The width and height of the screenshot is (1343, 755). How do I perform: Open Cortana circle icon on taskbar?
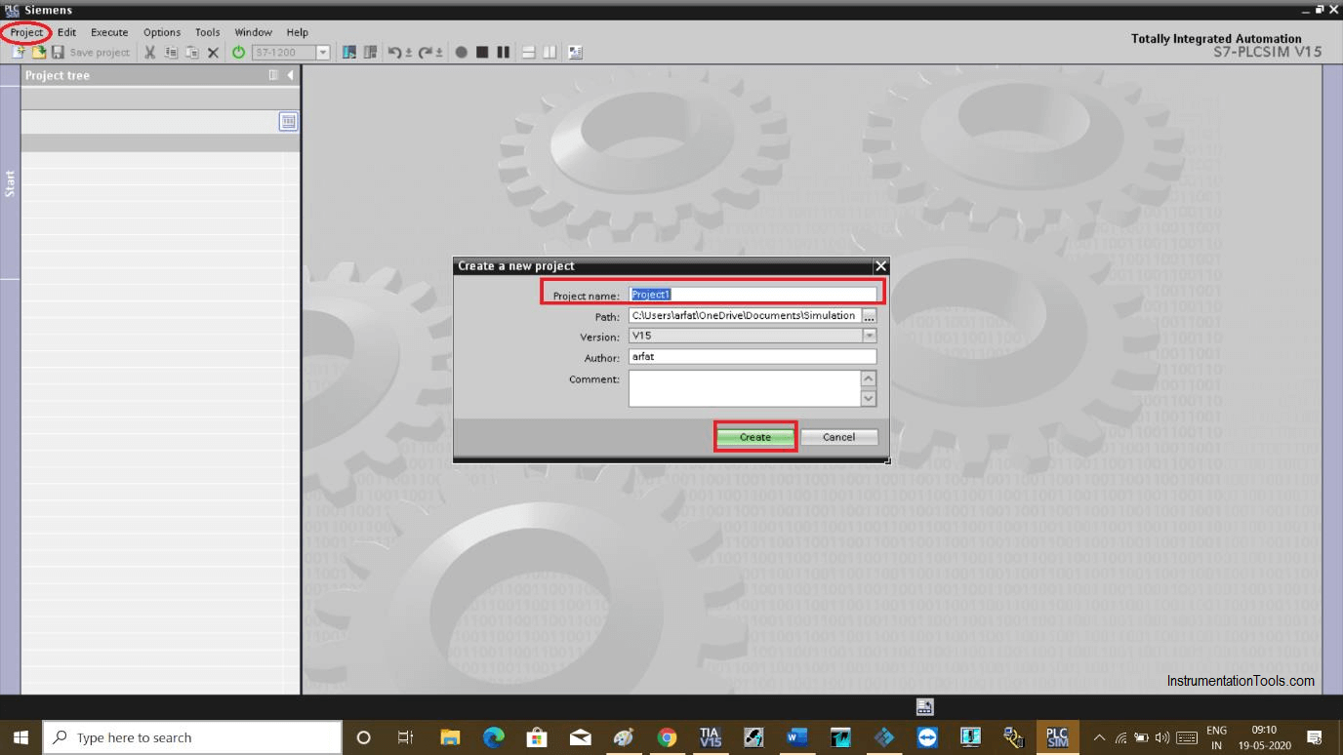pos(363,737)
